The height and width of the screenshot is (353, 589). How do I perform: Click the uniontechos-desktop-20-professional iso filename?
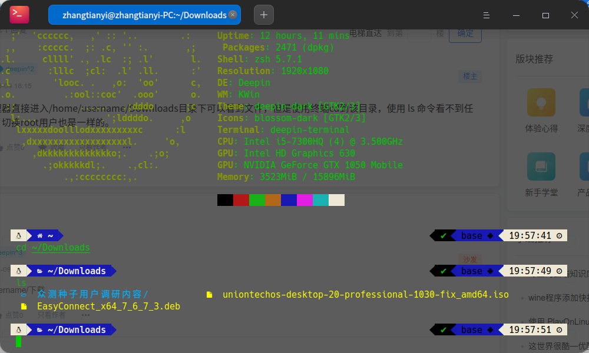tap(366, 295)
